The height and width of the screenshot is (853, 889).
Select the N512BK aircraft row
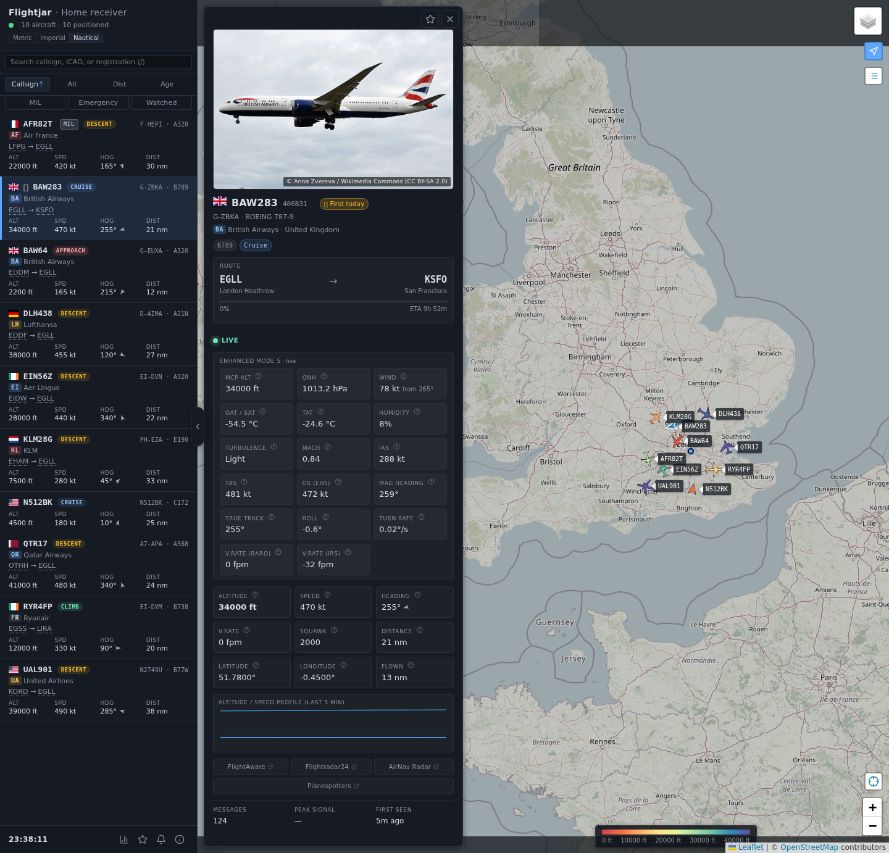(x=99, y=513)
